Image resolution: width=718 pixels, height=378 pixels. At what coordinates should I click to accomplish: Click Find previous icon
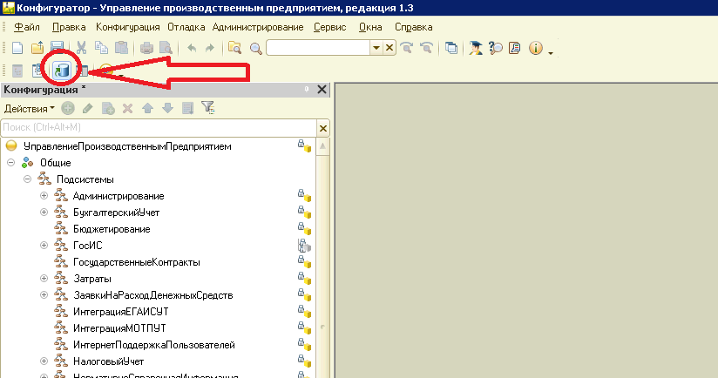click(x=426, y=48)
